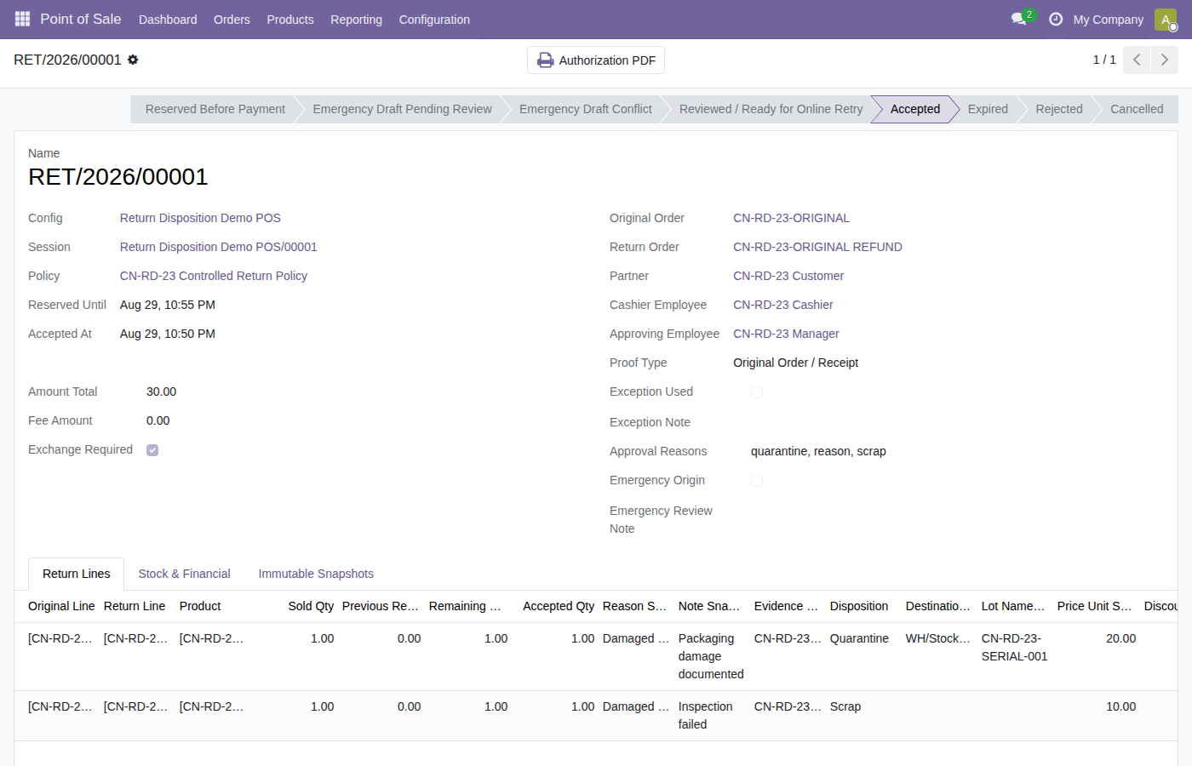Toggle the Exchange Required checkbox

pos(152,450)
